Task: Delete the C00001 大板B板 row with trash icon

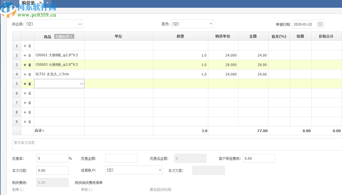Action: [30, 55]
